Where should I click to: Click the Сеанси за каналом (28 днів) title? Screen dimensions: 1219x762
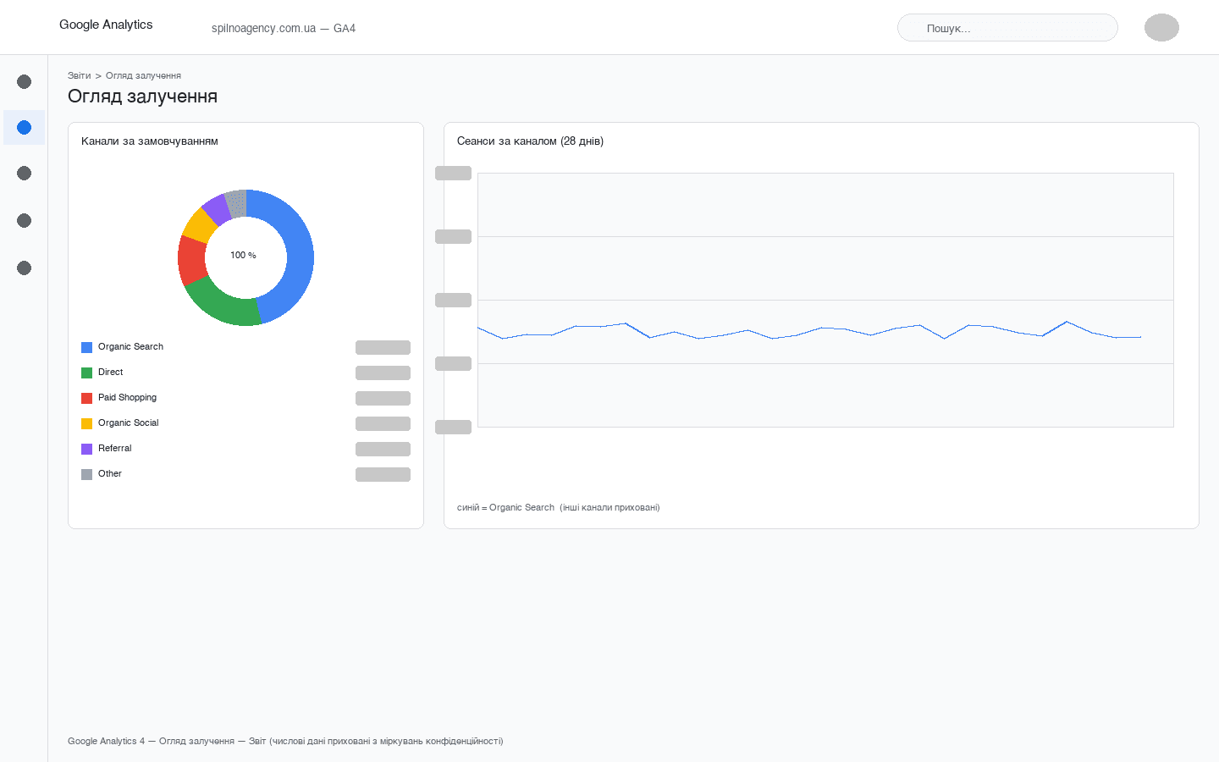click(530, 141)
